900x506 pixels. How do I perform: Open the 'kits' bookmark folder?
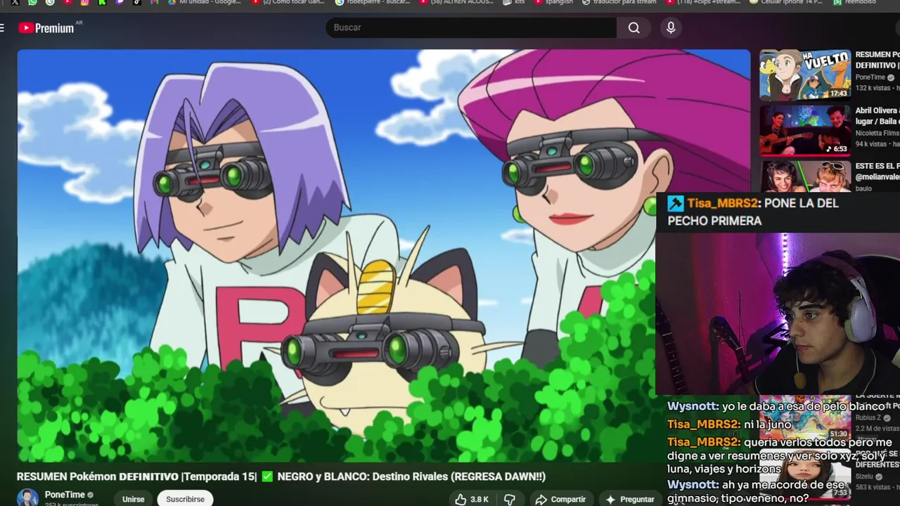(513, 2)
